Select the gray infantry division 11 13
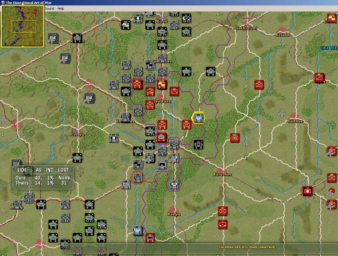This screenshot has height=256, width=338. pos(174,25)
